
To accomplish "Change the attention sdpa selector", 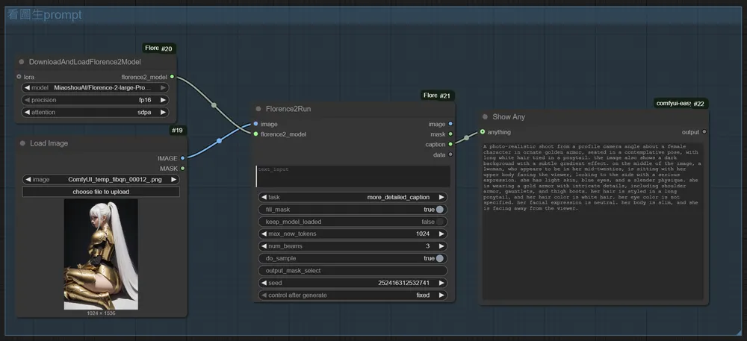I will [x=96, y=112].
